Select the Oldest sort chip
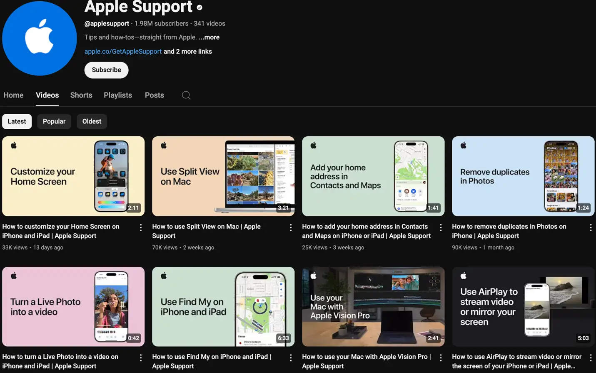The width and height of the screenshot is (596, 373). point(92,121)
